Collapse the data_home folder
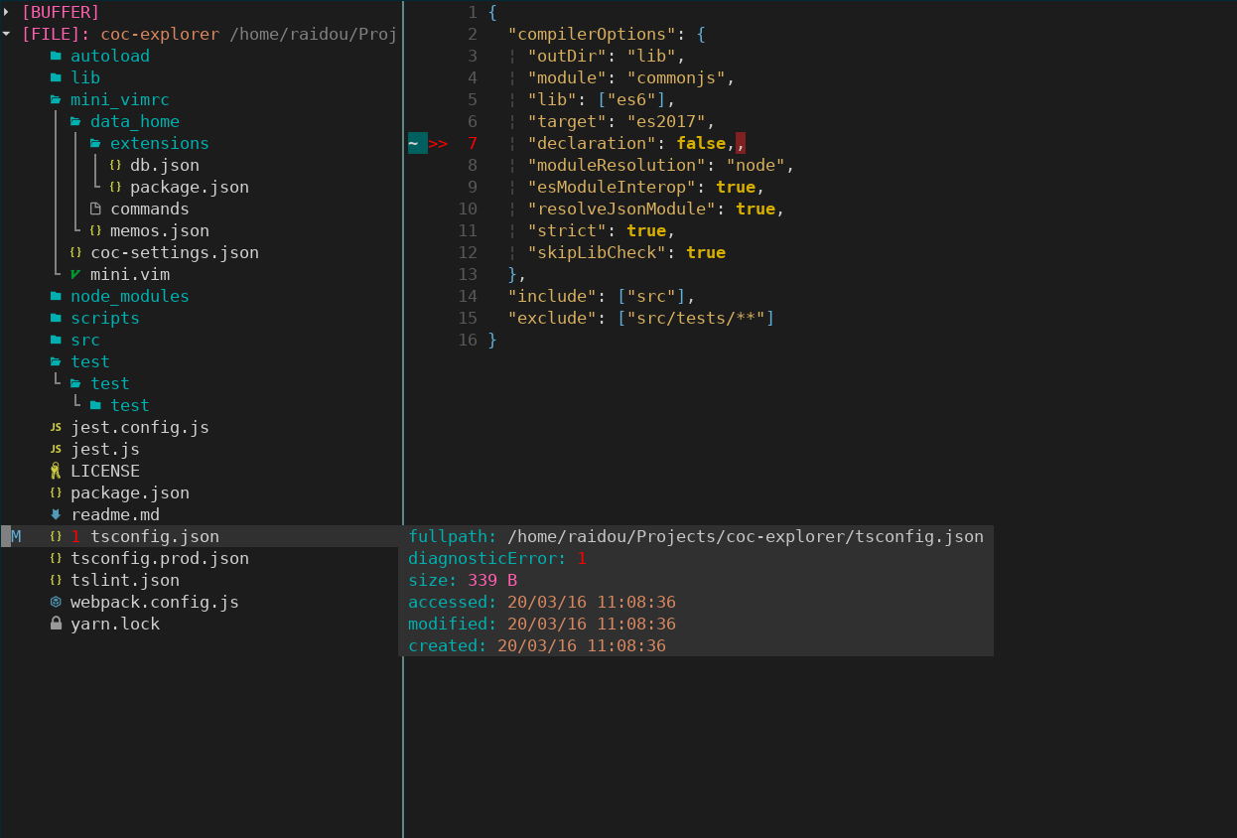 coord(75,121)
